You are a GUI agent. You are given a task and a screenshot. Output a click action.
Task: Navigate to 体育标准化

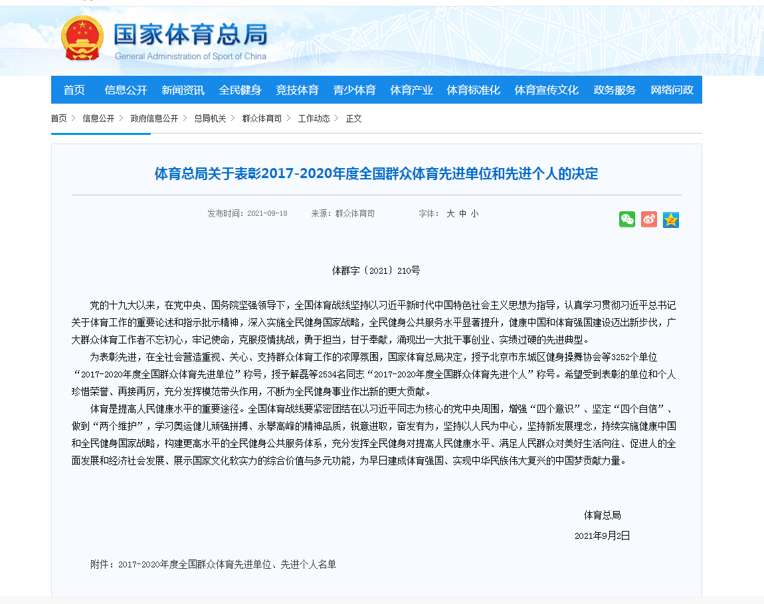[473, 90]
